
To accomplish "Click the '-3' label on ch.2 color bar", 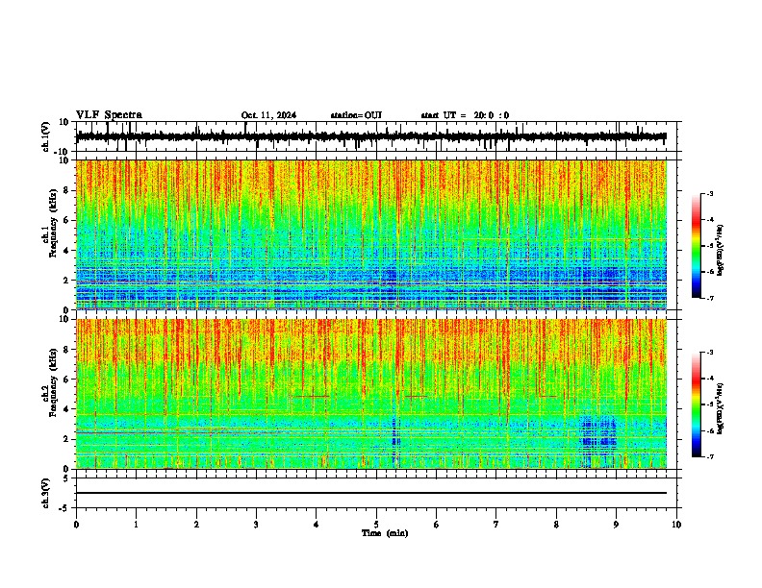I will tap(710, 353).
